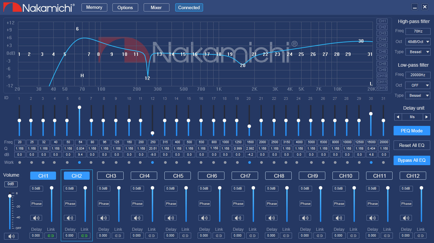Toggle Phase for CH2
The width and height of the screenshot is (434, 243).
click(70, 204)
